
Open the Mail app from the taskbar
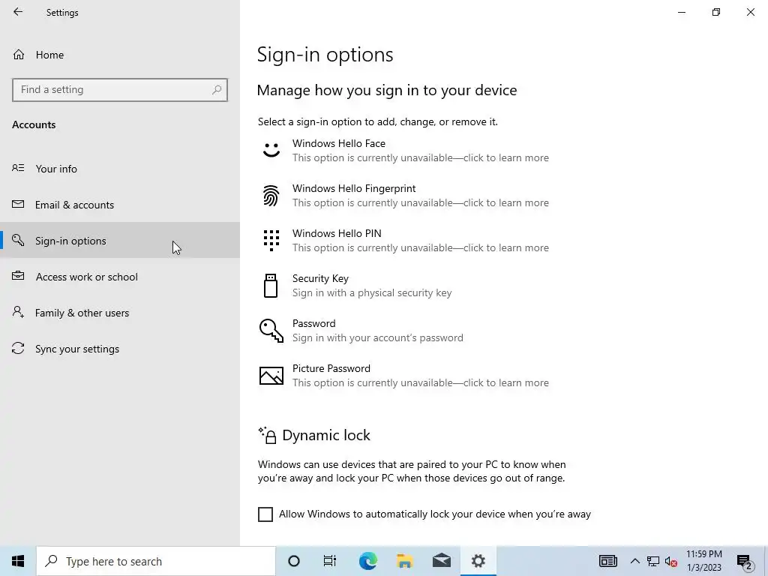coord(442,561)
